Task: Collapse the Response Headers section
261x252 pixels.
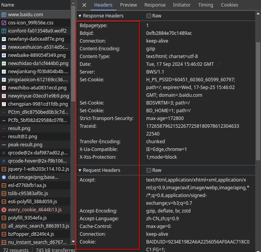Action: pos(80,16)
